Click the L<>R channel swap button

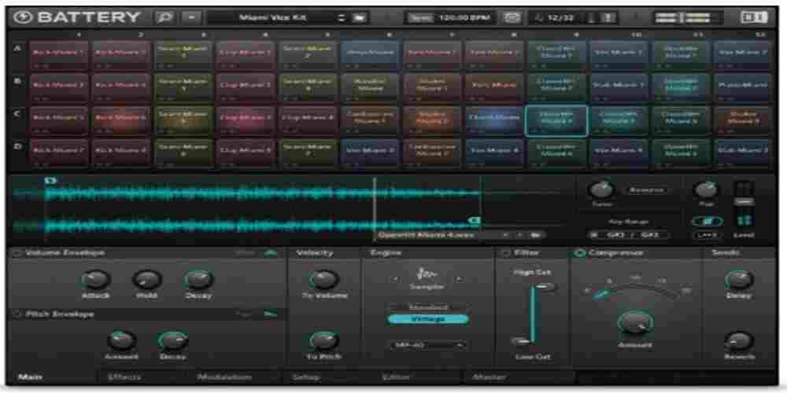tap(708, 234)
